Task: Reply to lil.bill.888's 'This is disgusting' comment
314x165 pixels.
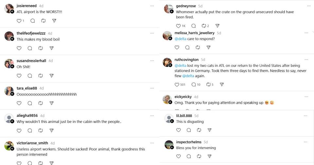Action: [189, 130]
